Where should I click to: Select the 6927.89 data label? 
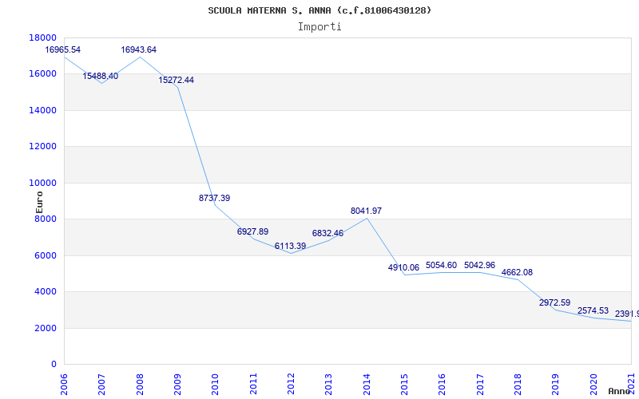[252, 231]
